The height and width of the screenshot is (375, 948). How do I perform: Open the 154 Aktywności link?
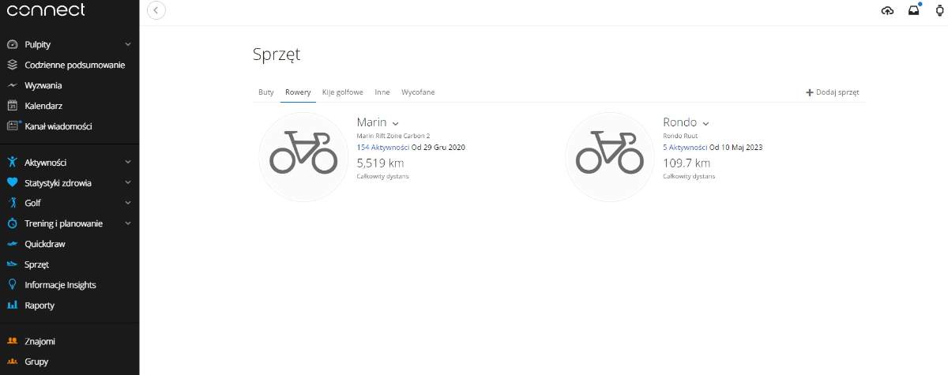pyautogui.click(x=383, y=147)
